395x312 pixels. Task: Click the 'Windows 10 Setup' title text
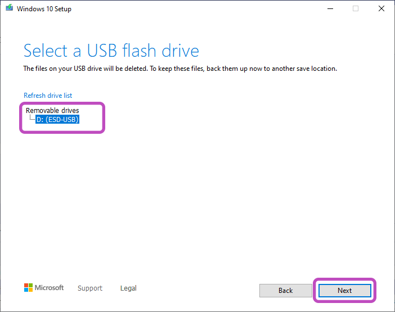click(44, 9)
